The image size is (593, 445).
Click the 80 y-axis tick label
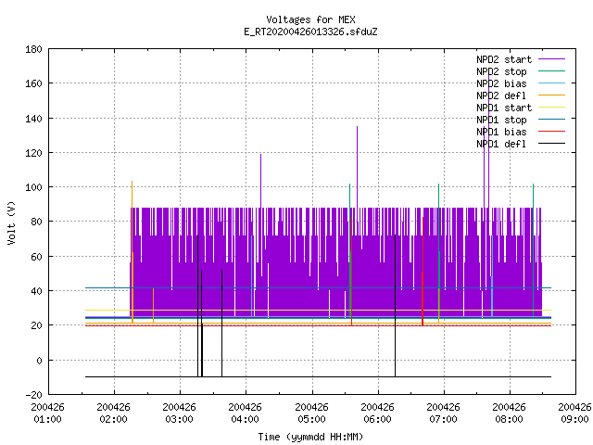pos(36,222)
